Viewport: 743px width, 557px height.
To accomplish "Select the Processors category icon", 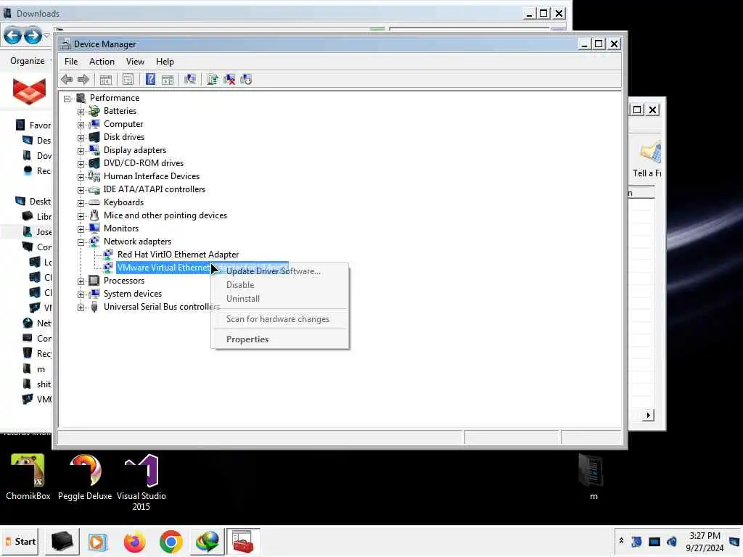I will click(x=94, y=281).
